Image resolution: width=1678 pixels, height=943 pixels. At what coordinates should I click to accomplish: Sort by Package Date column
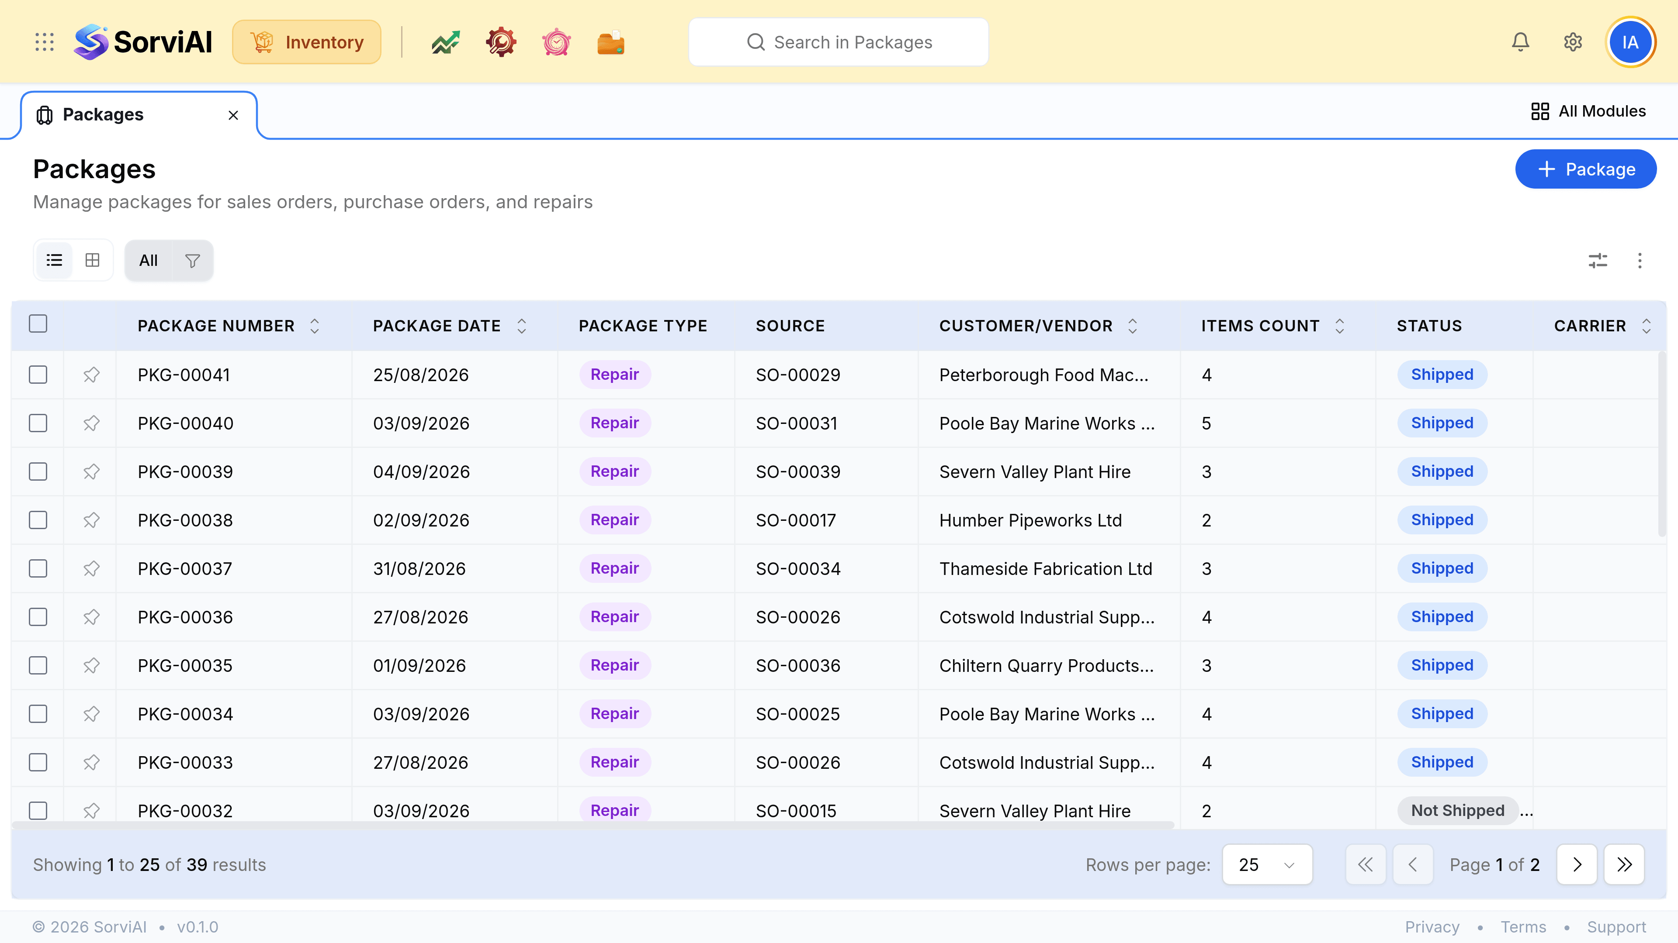(522, 326)
